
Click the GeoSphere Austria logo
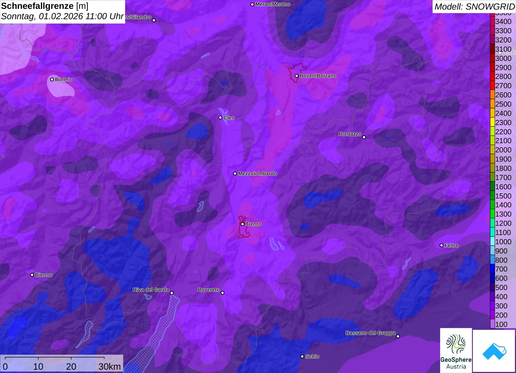click(456, 350)
